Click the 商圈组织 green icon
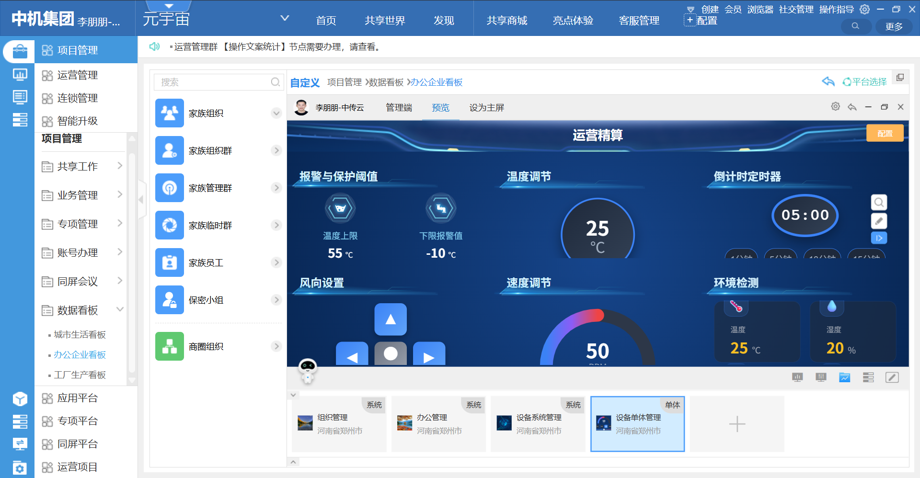Screen dimensions: 920x478 (170, 346)
